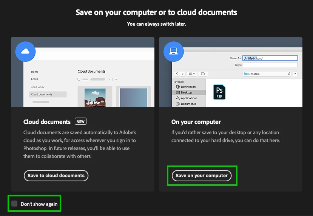Open the desert landscape cloud document thumbnail
This screenshot has width=313, height=216.
[95, 97]
